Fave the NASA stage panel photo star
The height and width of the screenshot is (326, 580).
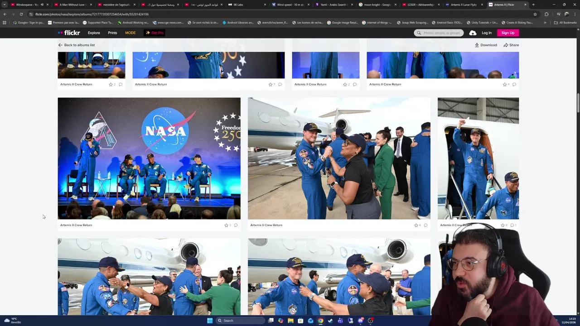pyautogui.click(x=226, y=225)
